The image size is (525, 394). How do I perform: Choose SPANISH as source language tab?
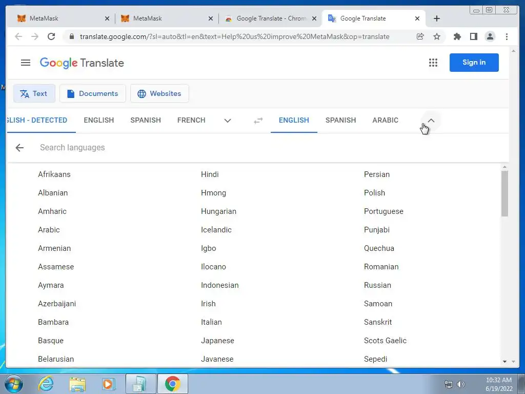coord(146,120)
